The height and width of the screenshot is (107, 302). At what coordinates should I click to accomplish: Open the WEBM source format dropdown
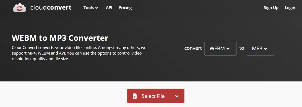[x=220, y=48]
